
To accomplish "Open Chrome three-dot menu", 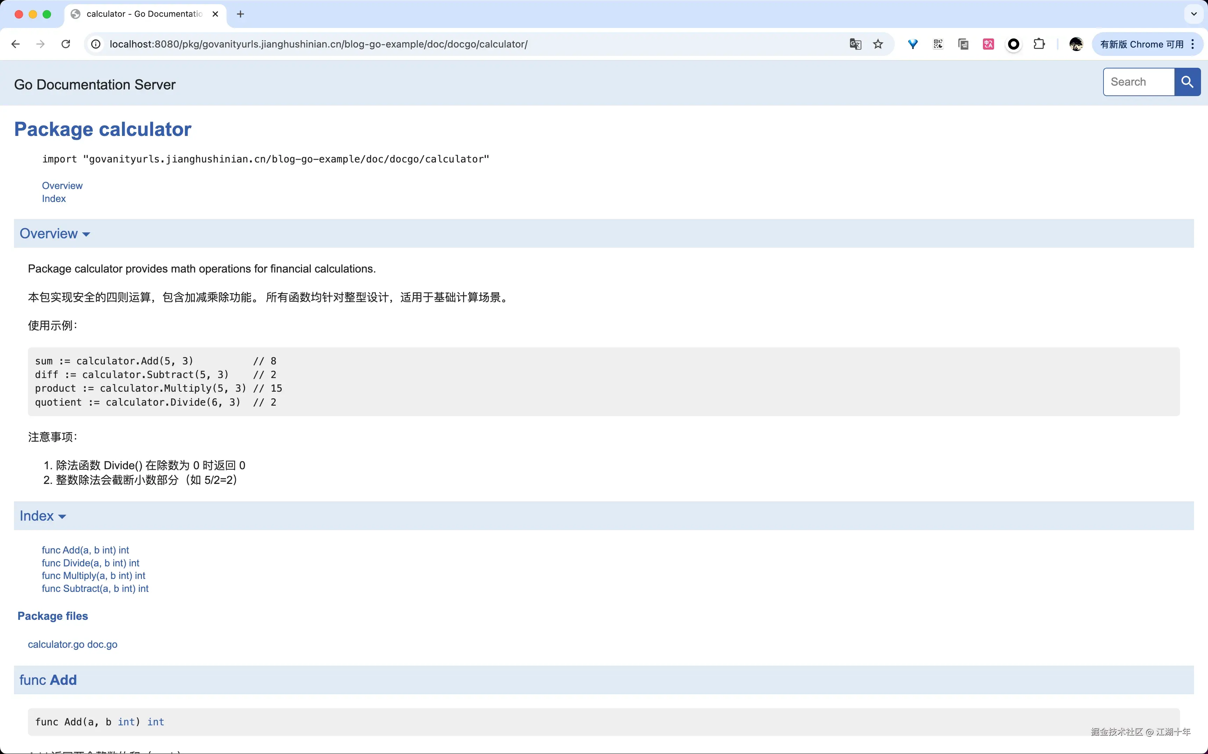I will (1193, 44).
